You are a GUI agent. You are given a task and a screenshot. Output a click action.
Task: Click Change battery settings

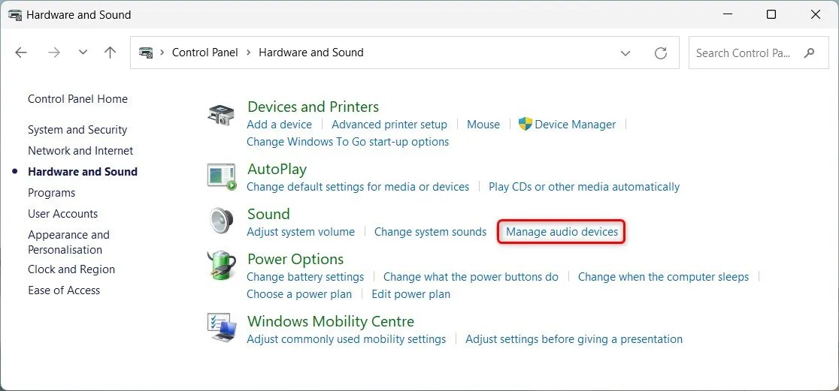coord(305,277)
